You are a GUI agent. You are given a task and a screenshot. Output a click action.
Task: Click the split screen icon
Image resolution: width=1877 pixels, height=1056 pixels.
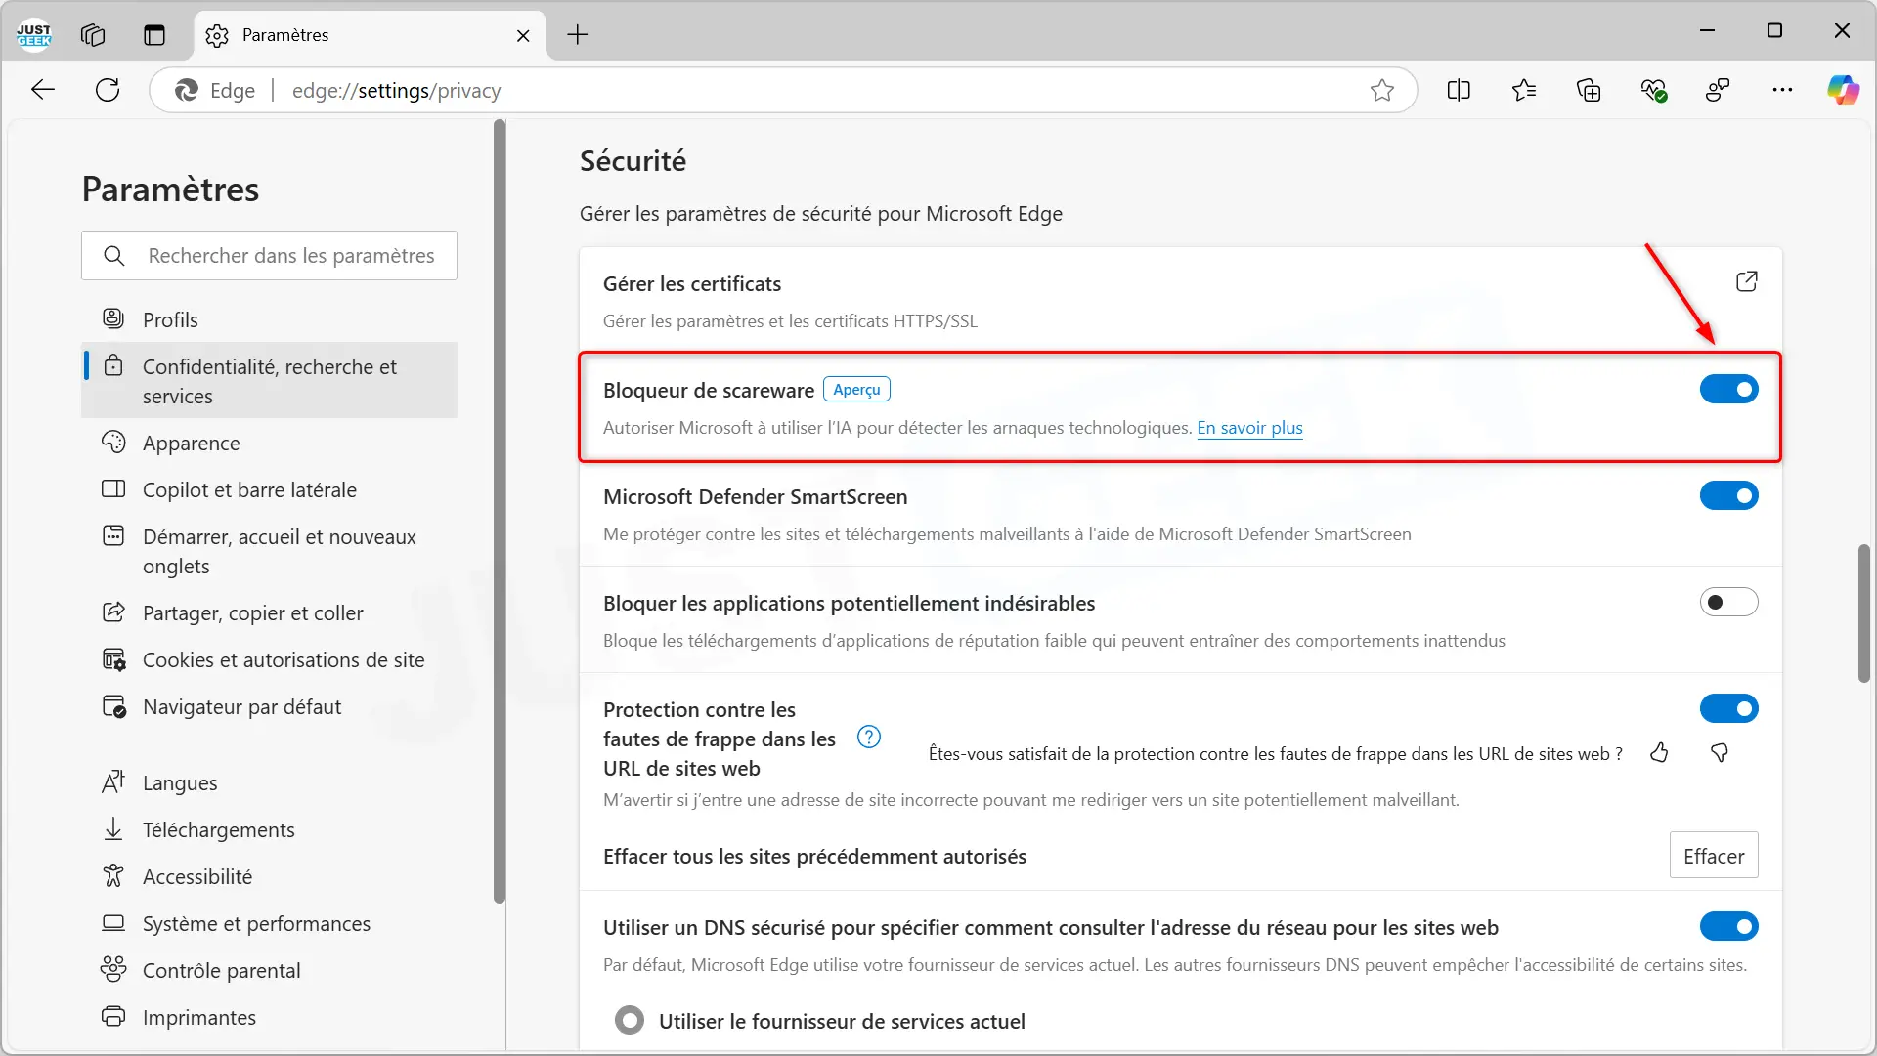[x=1459, y=91]
